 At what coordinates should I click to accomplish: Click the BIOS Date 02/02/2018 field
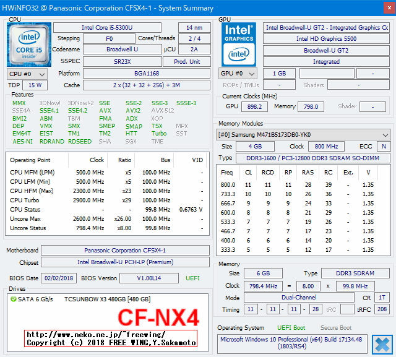[x=59, y=278]
